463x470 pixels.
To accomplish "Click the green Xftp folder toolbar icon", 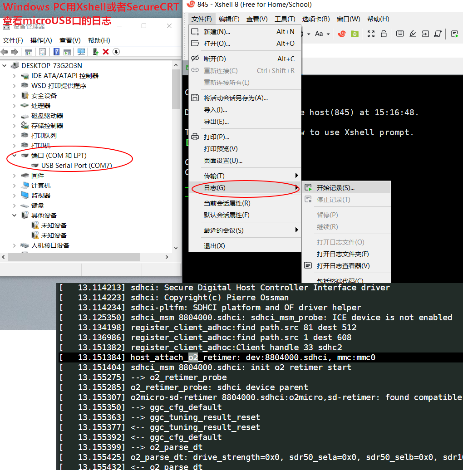I will [355, 34].
